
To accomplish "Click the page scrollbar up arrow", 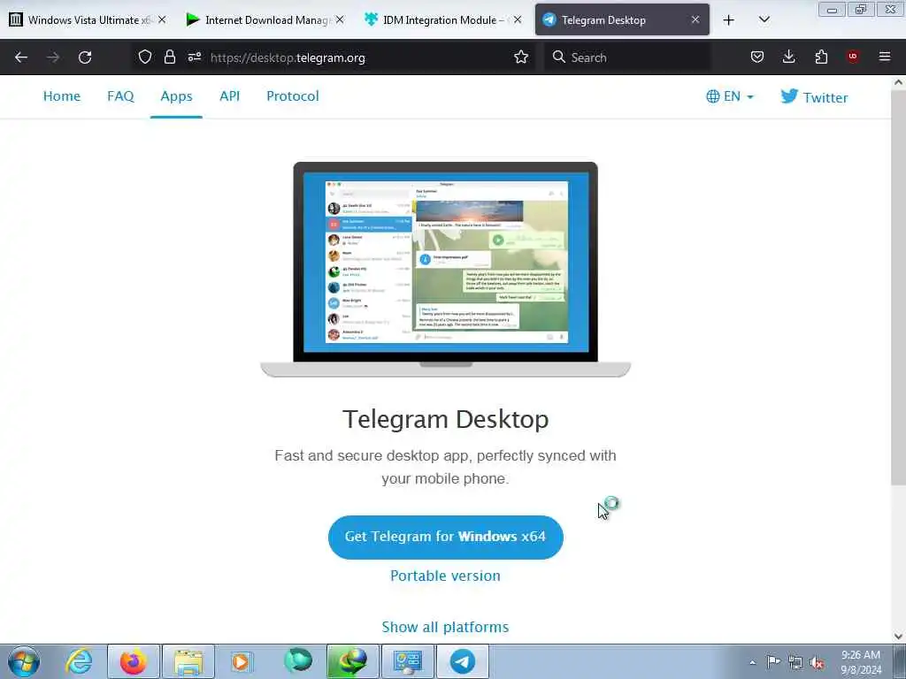I will tap(899, 82).
